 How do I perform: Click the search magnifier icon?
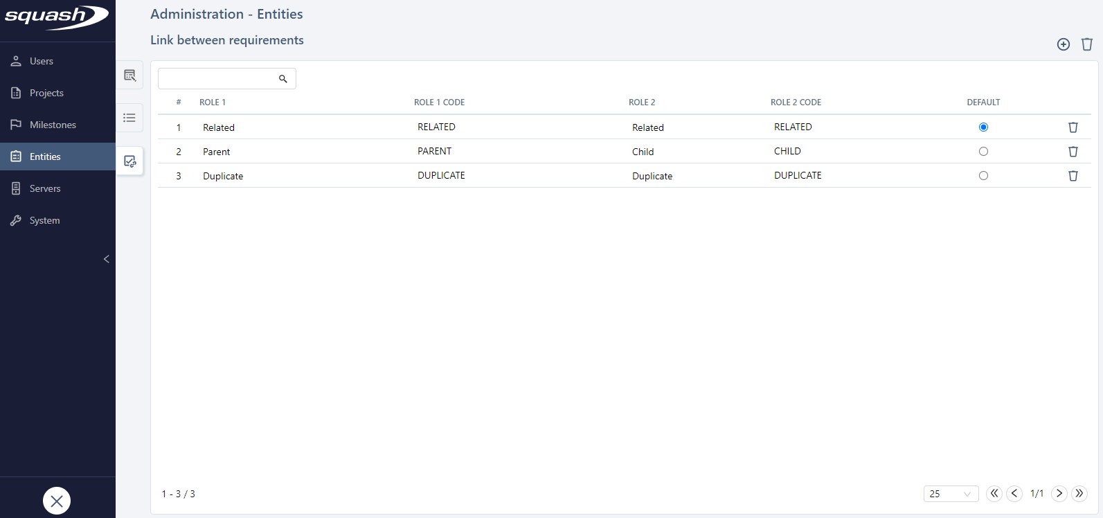283,79
